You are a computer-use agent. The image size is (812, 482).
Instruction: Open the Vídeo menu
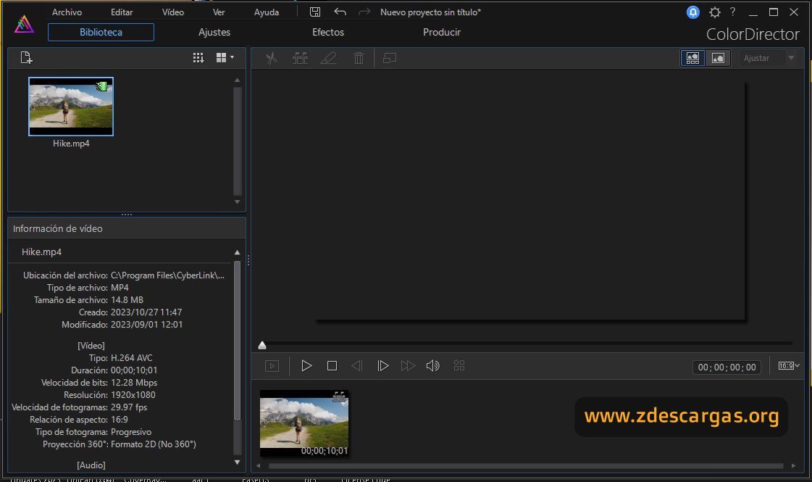click(x=173, y=12)
